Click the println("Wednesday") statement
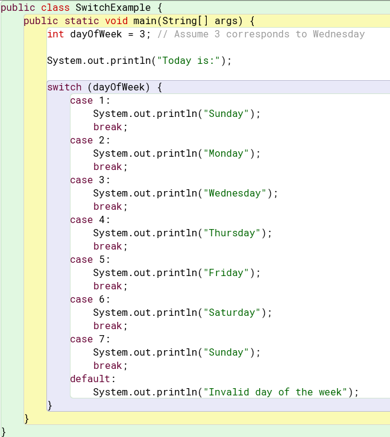This screenshot has width=390, height=437. point(186,193)
